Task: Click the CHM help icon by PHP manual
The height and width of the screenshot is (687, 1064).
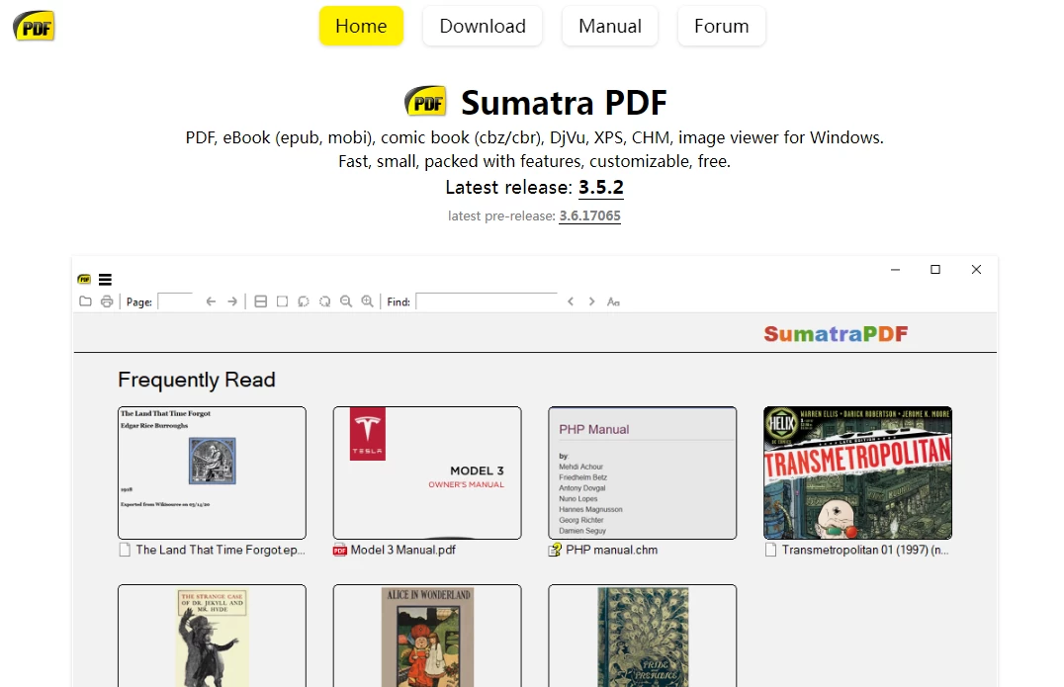Action: (555, 550)
